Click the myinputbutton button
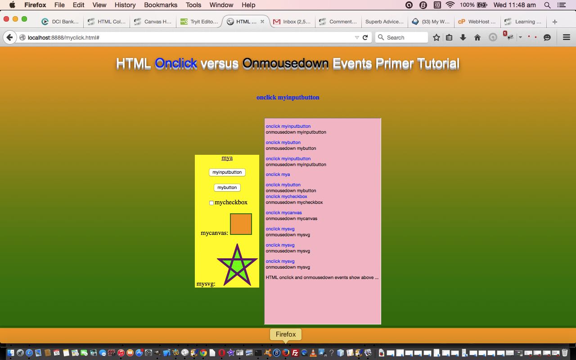The image size is (576, 360). 227,172
